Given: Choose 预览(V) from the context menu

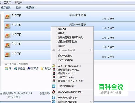Looking at the screenshot, I should point(62,29).
